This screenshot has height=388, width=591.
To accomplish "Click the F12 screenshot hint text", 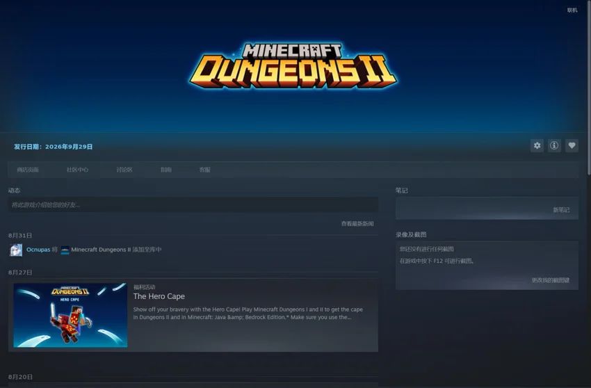I will point(437,261).
